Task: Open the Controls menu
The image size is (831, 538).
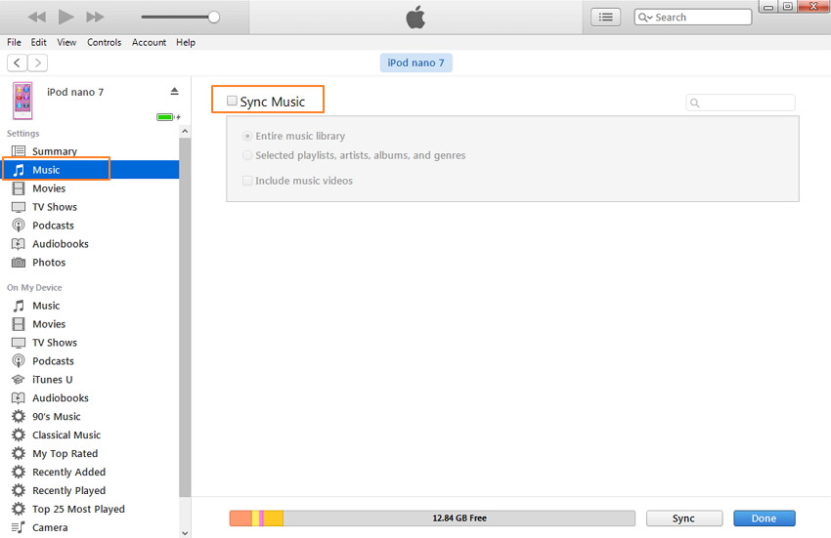Action: (104, 43)
